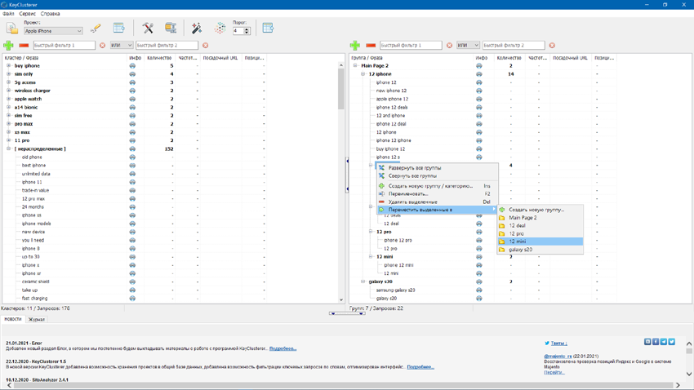The height and width of the screenshot is (390, 694).
Task: Clear quick filter 2 in right panel
Action: (552, 45)
